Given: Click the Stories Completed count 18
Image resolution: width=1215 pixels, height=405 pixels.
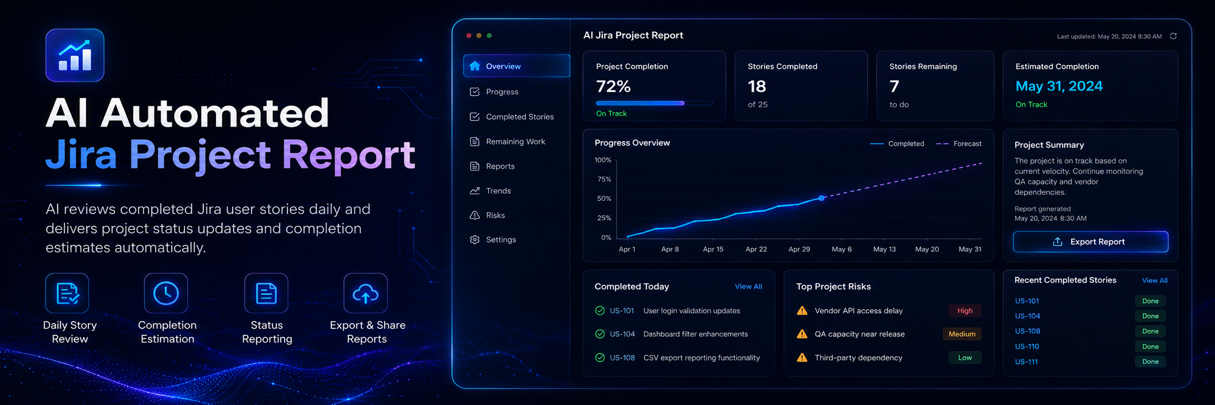Looking at the screenshot, I should coord(757,86).
